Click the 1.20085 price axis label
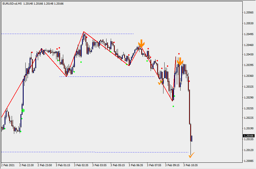256x169 pixels. coord(249,161)
